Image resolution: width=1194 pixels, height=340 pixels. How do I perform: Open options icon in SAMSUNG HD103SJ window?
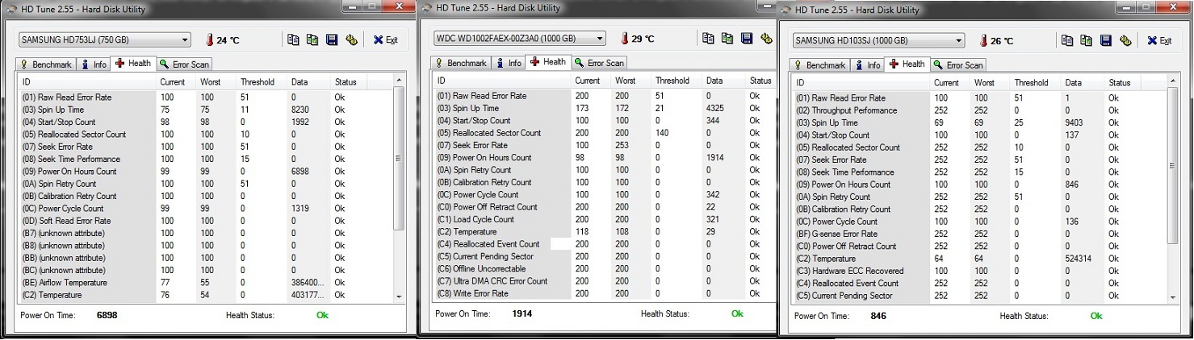coord(1125,40)
